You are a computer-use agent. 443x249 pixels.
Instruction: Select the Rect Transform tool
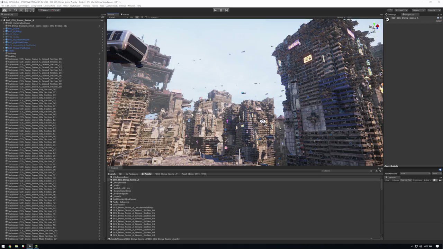click(x=26, y=10)
